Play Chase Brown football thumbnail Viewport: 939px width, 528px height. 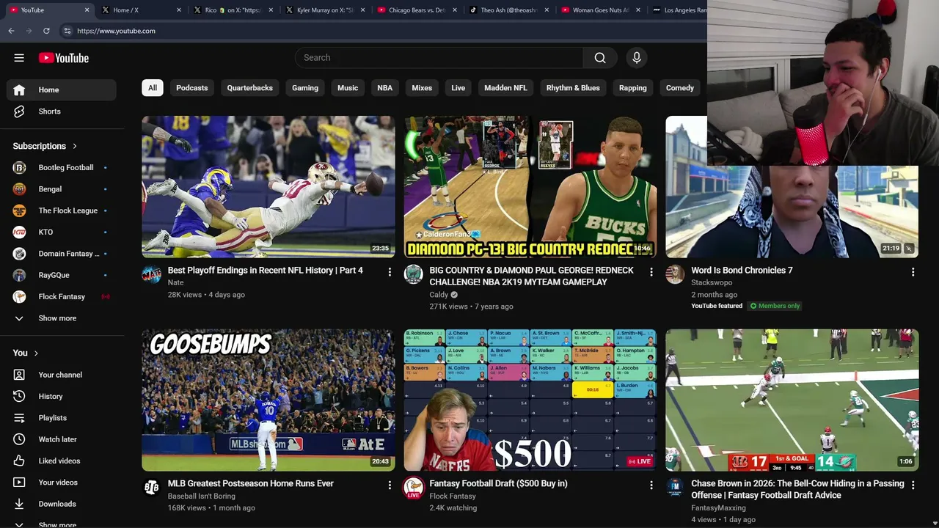(792, 400)
